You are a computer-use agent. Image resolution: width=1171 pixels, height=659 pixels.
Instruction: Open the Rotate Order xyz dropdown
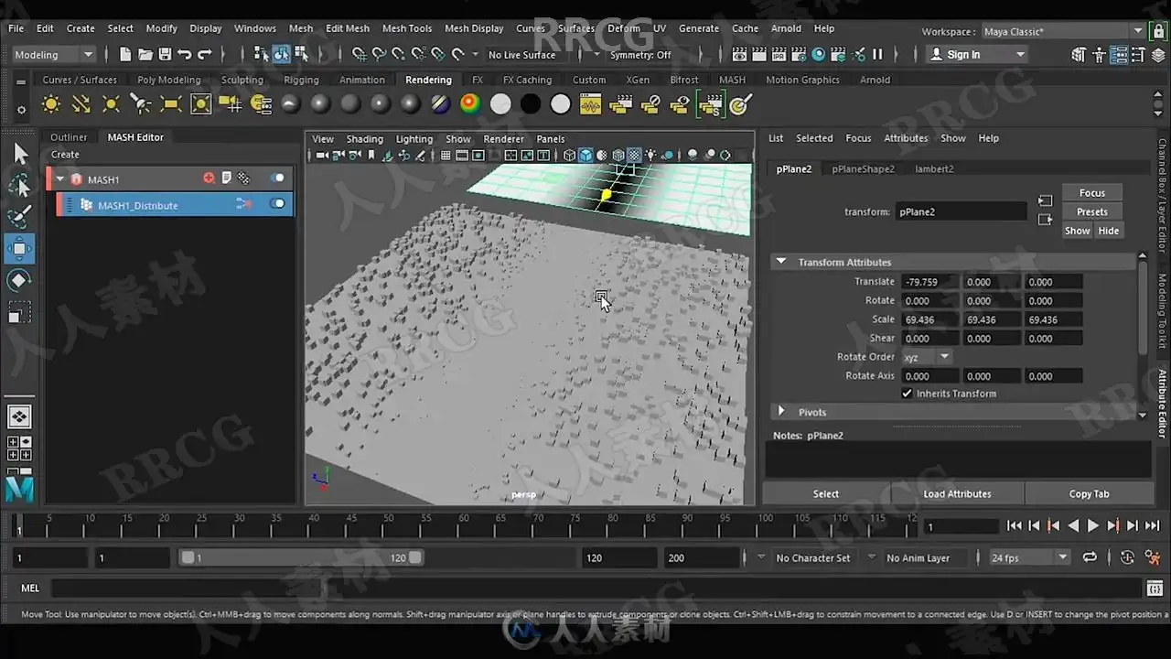928,357
